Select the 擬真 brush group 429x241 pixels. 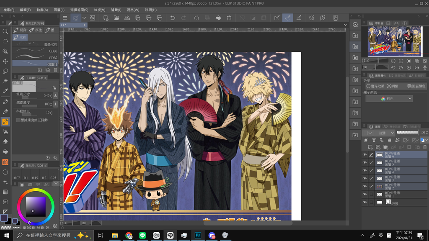20,30
